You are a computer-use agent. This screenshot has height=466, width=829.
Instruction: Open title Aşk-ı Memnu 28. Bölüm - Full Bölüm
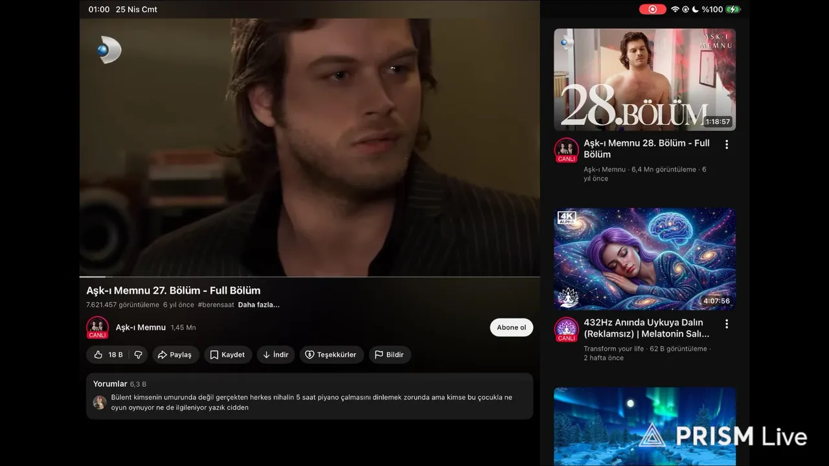[x=646, y=149]
